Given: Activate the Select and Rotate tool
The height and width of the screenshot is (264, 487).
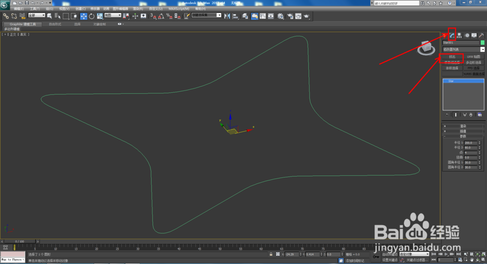Looking at the screenshot, I should pos(92,16).
